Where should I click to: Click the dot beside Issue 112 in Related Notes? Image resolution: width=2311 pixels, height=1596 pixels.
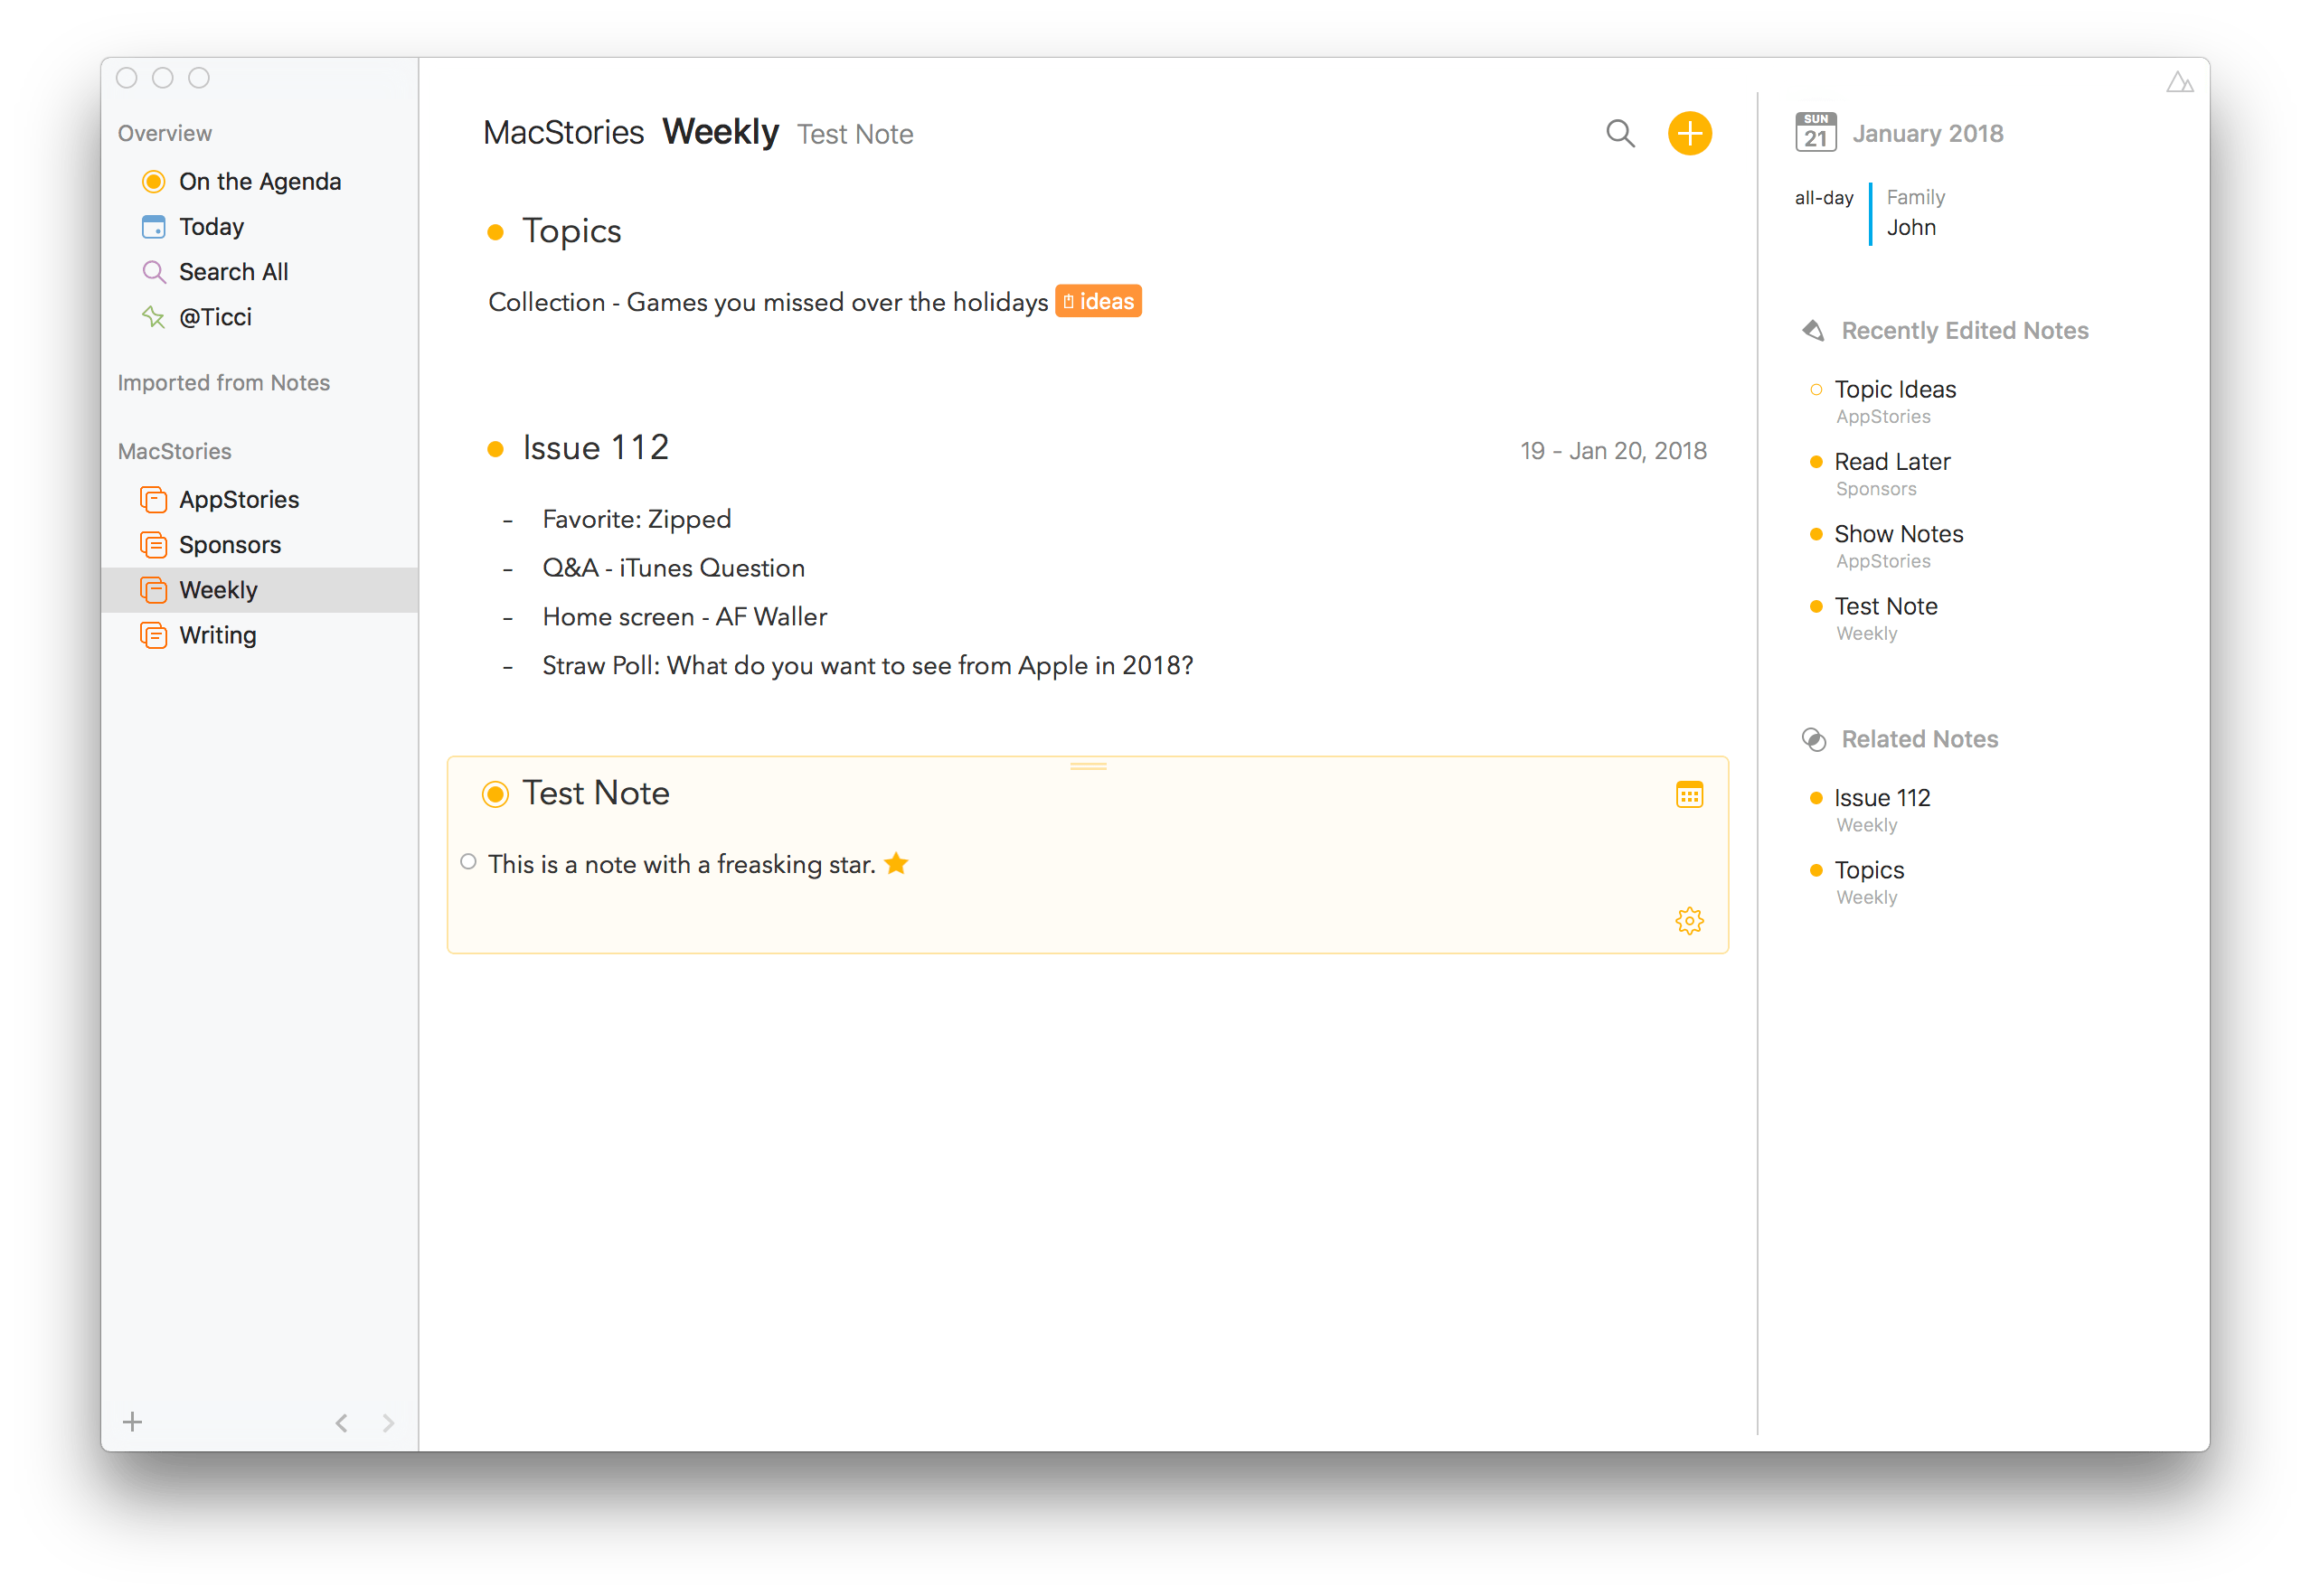[1815, 798]
